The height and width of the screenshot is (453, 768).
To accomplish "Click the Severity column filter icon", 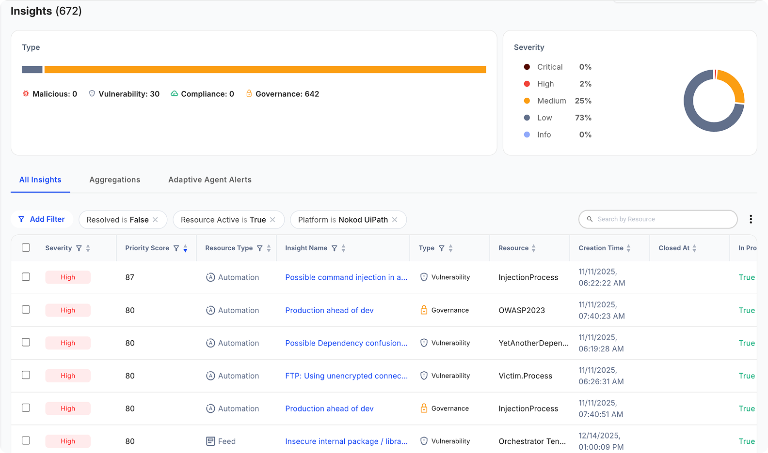I will coord(79,248).
